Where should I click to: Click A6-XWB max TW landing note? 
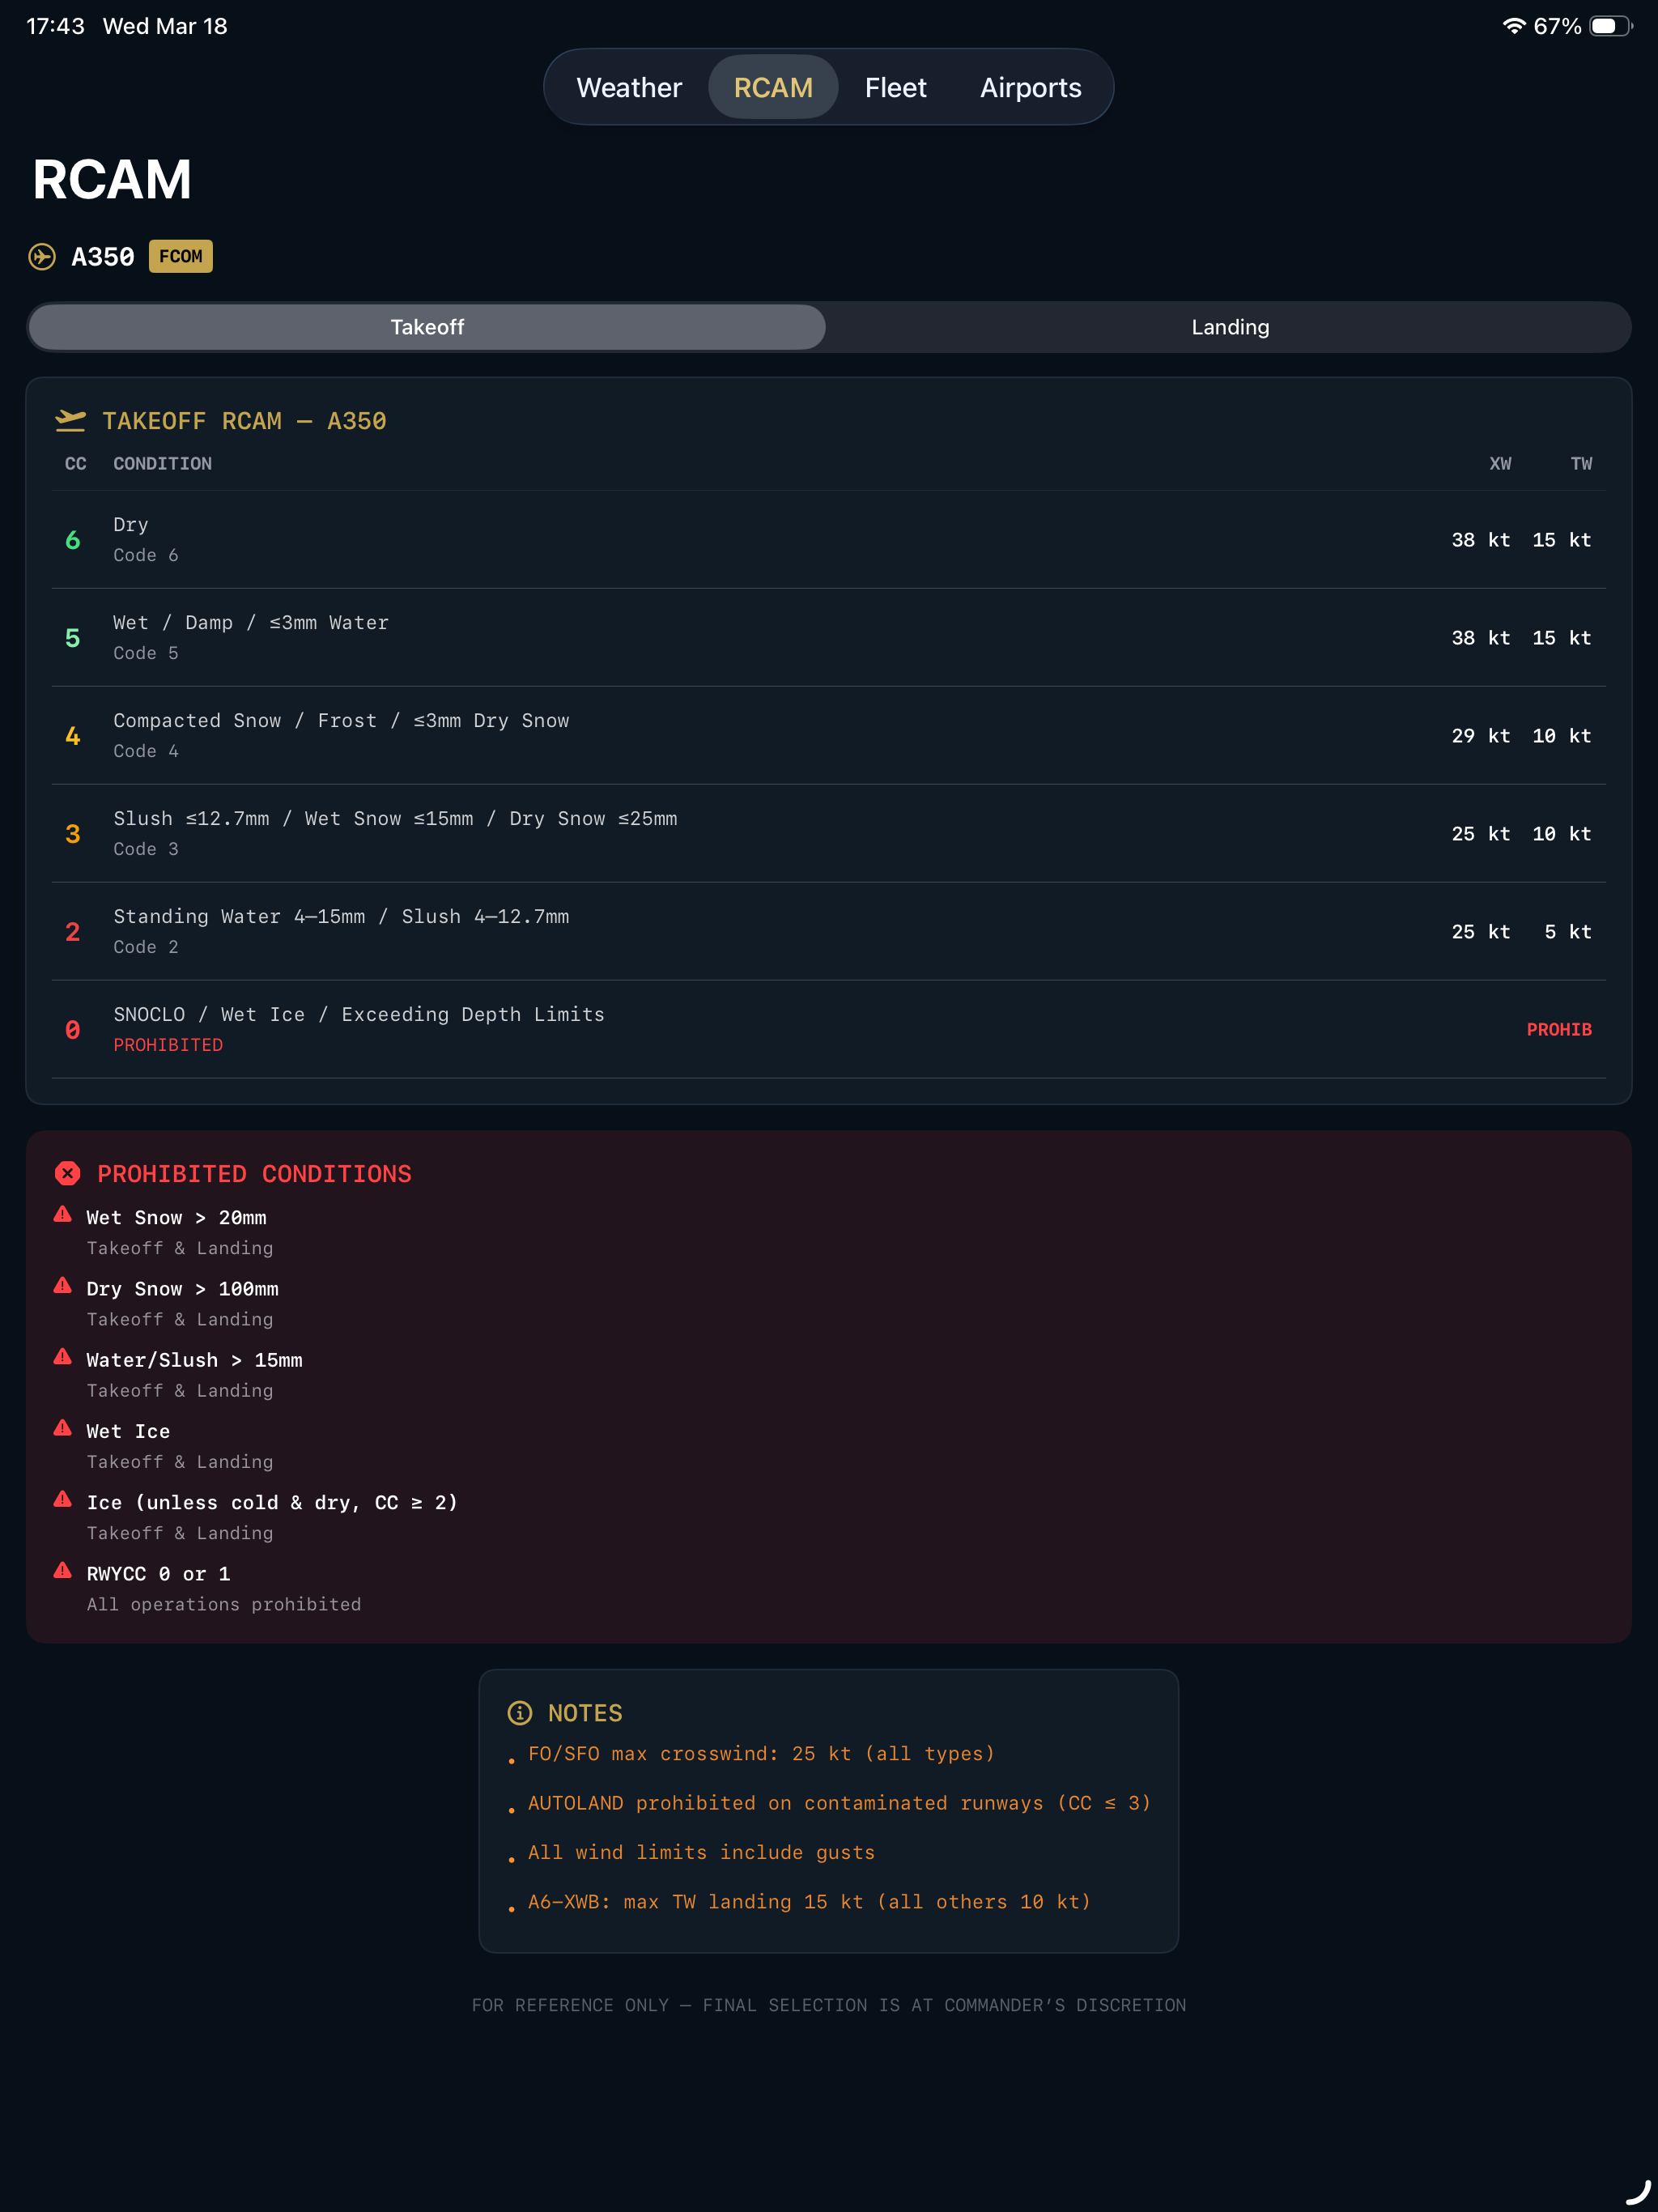[809, 1902]
